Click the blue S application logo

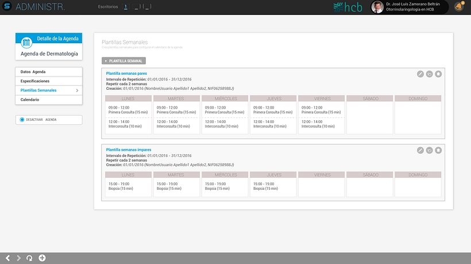[7, 6]
